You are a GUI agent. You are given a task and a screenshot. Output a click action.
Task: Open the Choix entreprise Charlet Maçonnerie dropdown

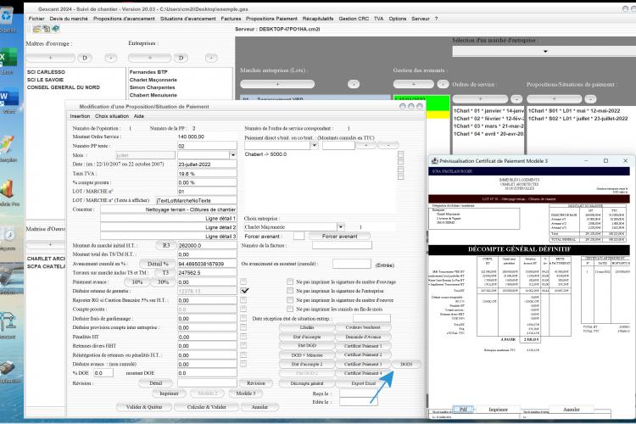coord(341,226)
